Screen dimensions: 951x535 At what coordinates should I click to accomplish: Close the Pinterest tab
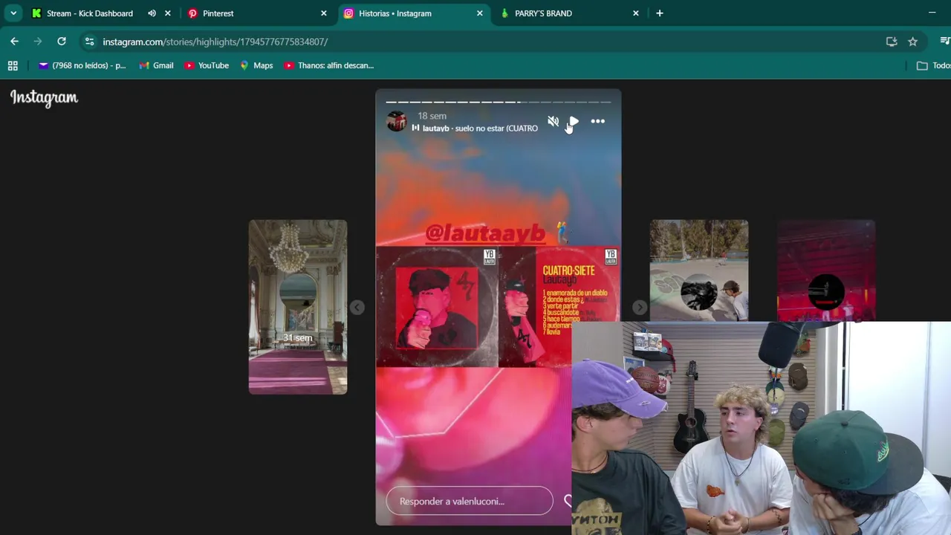[323, 13]
